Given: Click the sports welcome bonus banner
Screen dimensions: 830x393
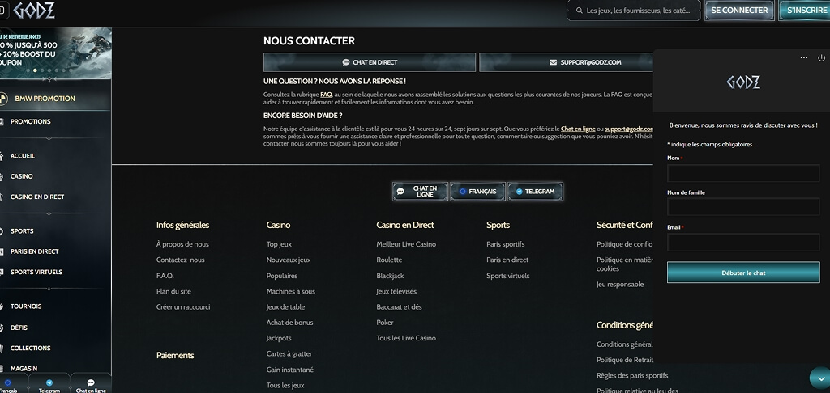Looking at the screenshot, I should coord(56,53).
